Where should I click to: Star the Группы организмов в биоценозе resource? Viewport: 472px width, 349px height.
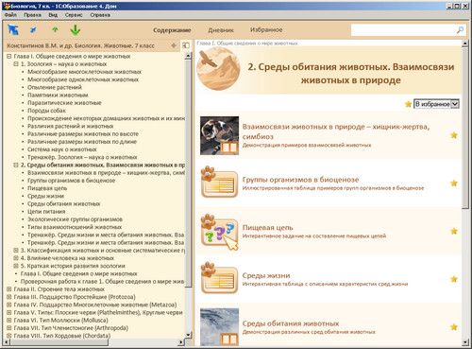tap(454, 183)
